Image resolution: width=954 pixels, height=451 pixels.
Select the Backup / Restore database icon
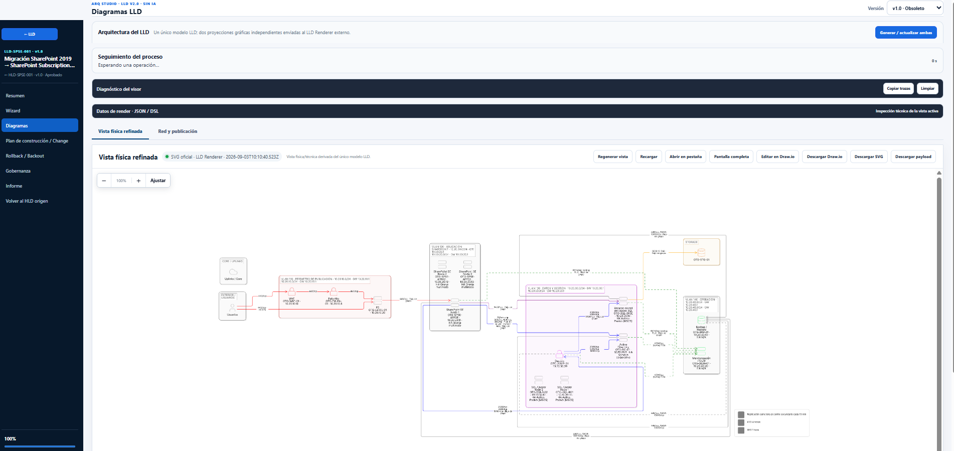[x=701, y=320]
